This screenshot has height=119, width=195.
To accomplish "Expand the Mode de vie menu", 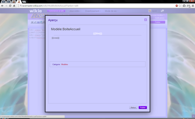I will click(112, 11).
